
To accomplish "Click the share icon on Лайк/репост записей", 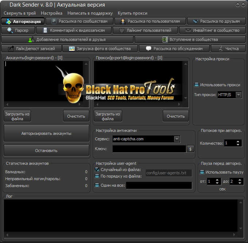I will coord(11,49).
